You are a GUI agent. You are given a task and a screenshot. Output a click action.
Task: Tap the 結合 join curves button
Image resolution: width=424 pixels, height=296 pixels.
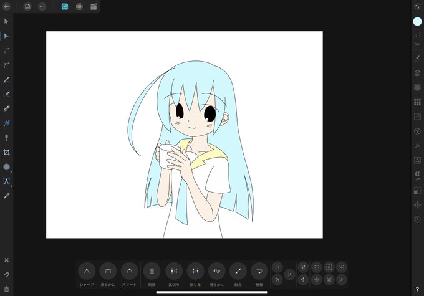point(238,271)
